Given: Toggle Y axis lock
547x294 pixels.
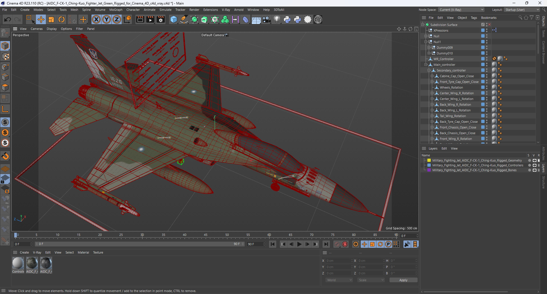Looking at the screenshot, I should [x=107, y=19].
